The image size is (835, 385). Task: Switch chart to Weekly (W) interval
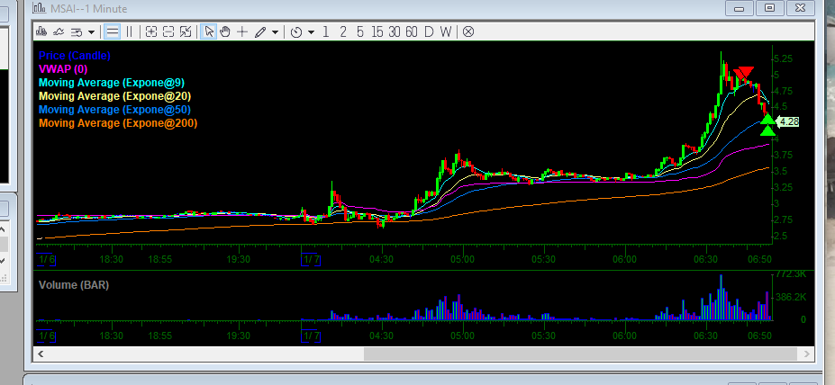pos(446,31)
